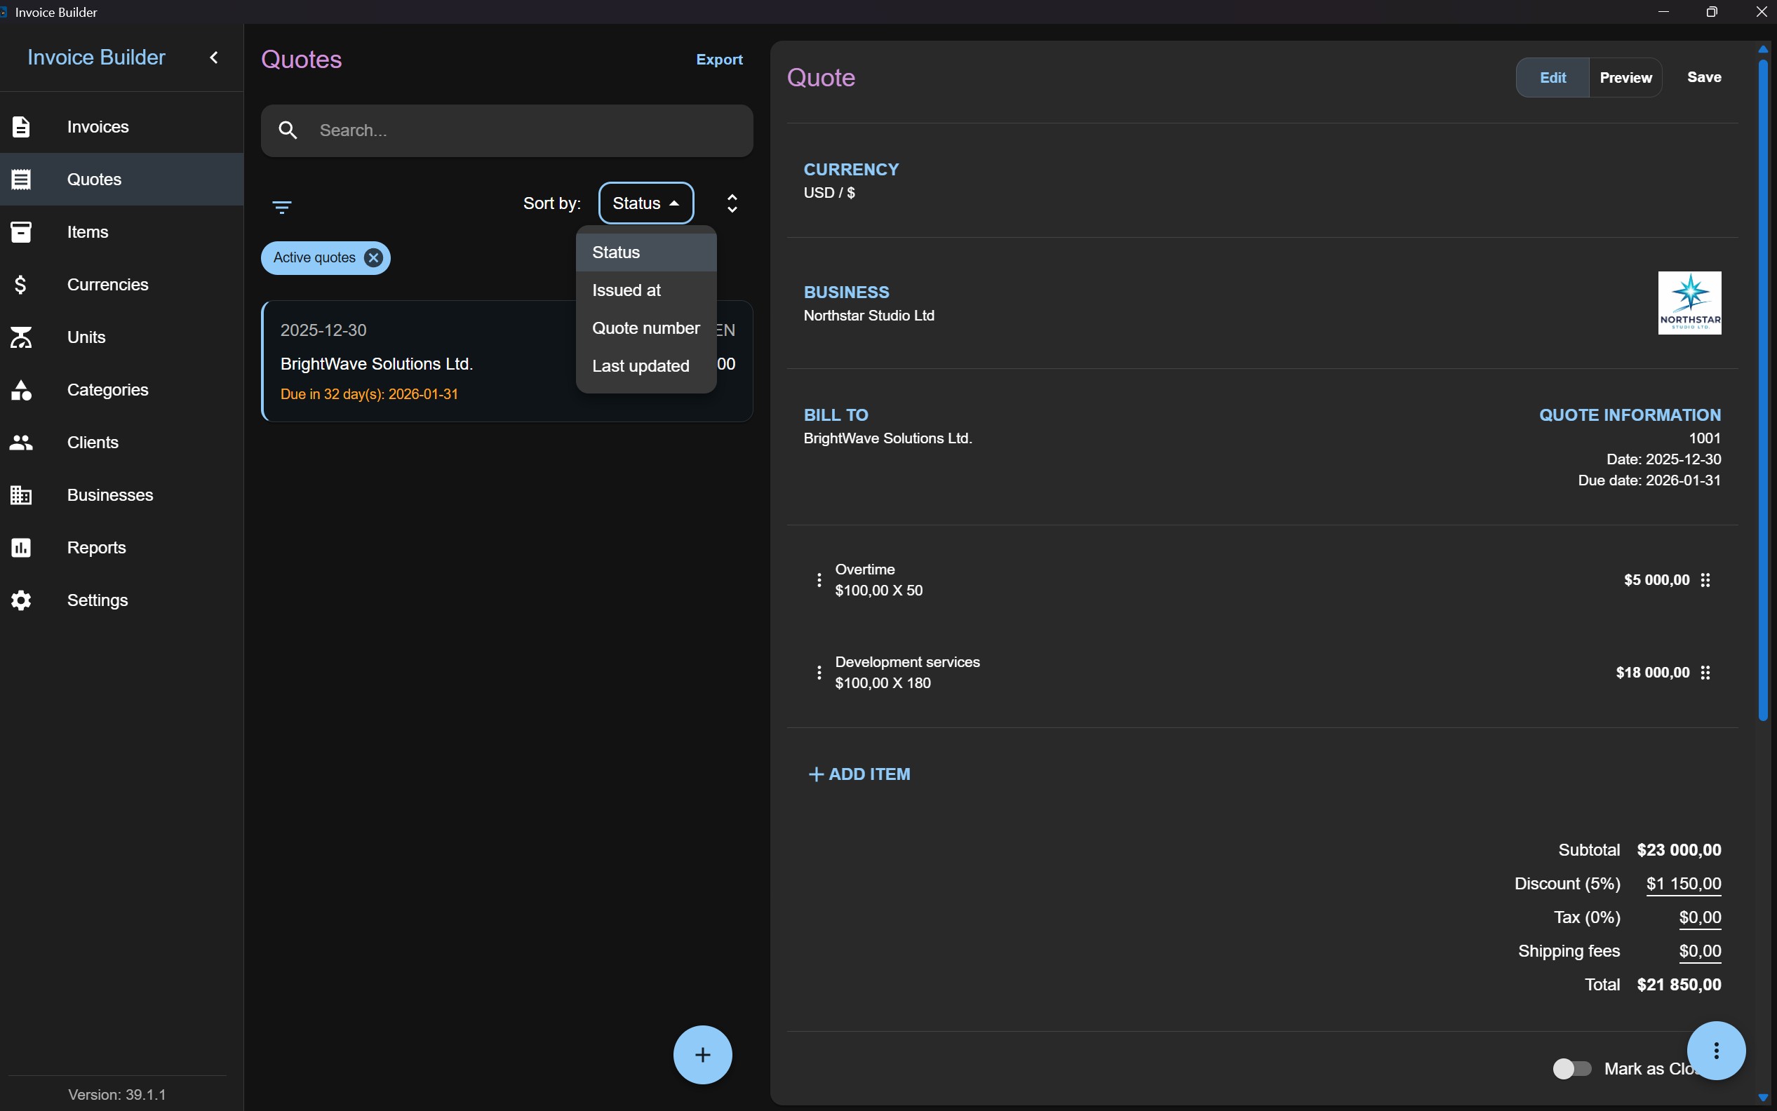Select Issued at sort option
Viewport: 1777px width, 1111px height.
pyautogui.click(x=646, y=290)
